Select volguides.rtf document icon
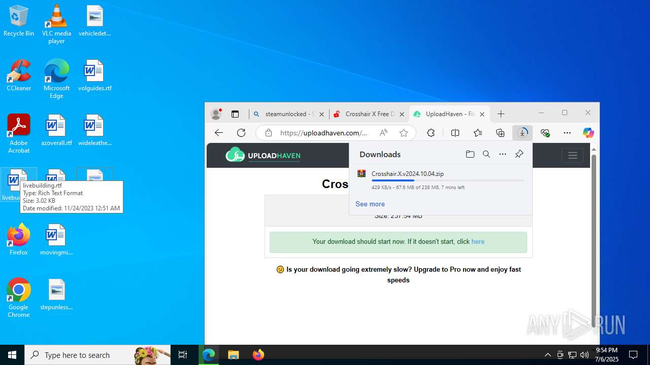The width and height of the screenshot is (650, 365). click(94, 76)
